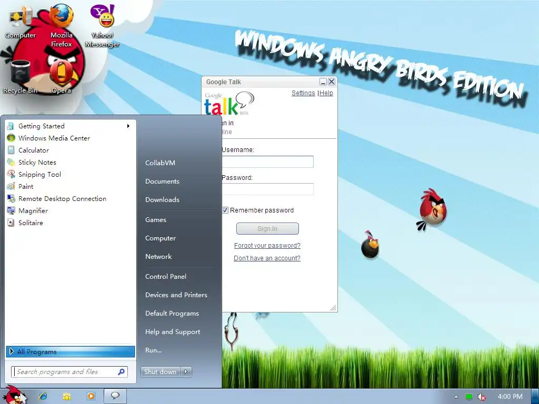Expand All Programs list
This screenshot has height=404, width=539.
[71, 351]
